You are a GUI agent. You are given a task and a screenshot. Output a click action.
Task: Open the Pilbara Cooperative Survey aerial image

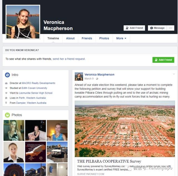click(x=125, y=129)
